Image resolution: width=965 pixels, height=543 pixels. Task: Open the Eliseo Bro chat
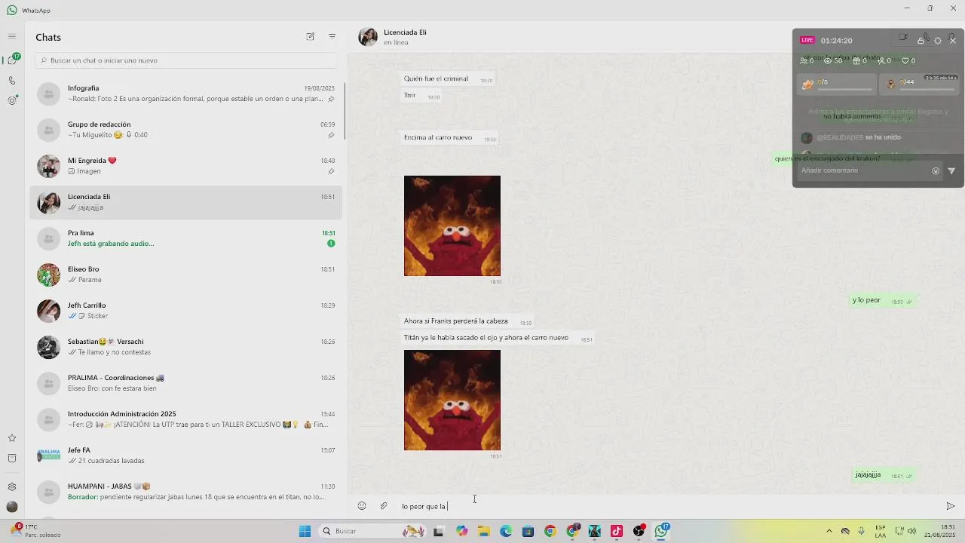point(185,275)
